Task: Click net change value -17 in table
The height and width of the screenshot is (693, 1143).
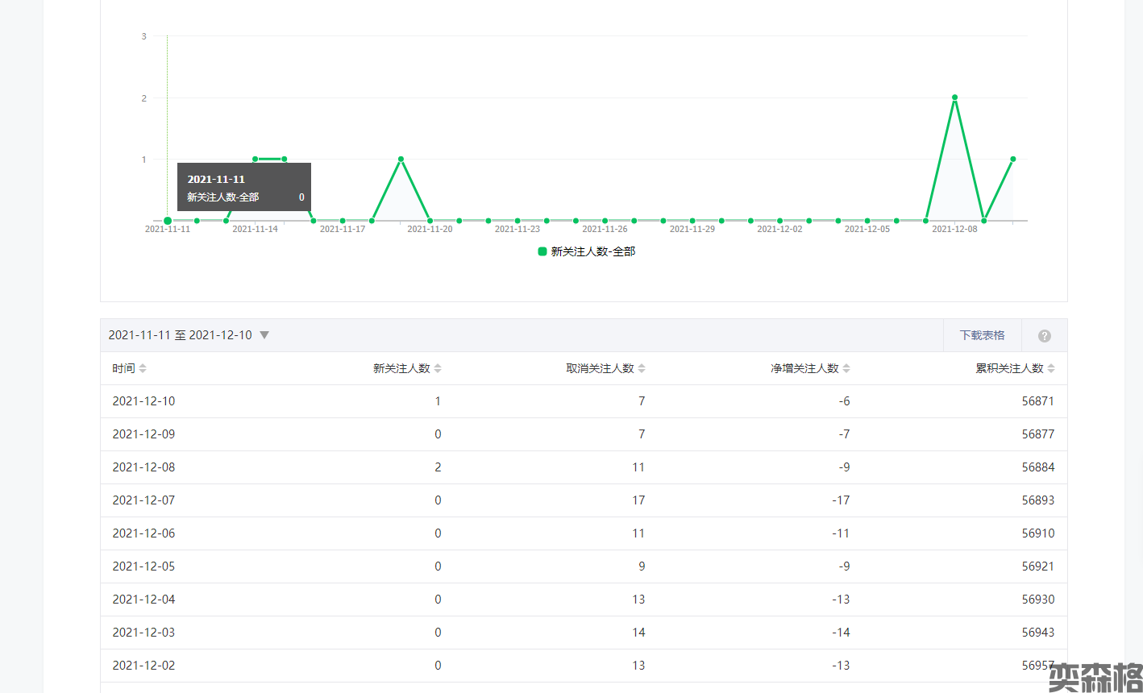Action: coord(841,500)
